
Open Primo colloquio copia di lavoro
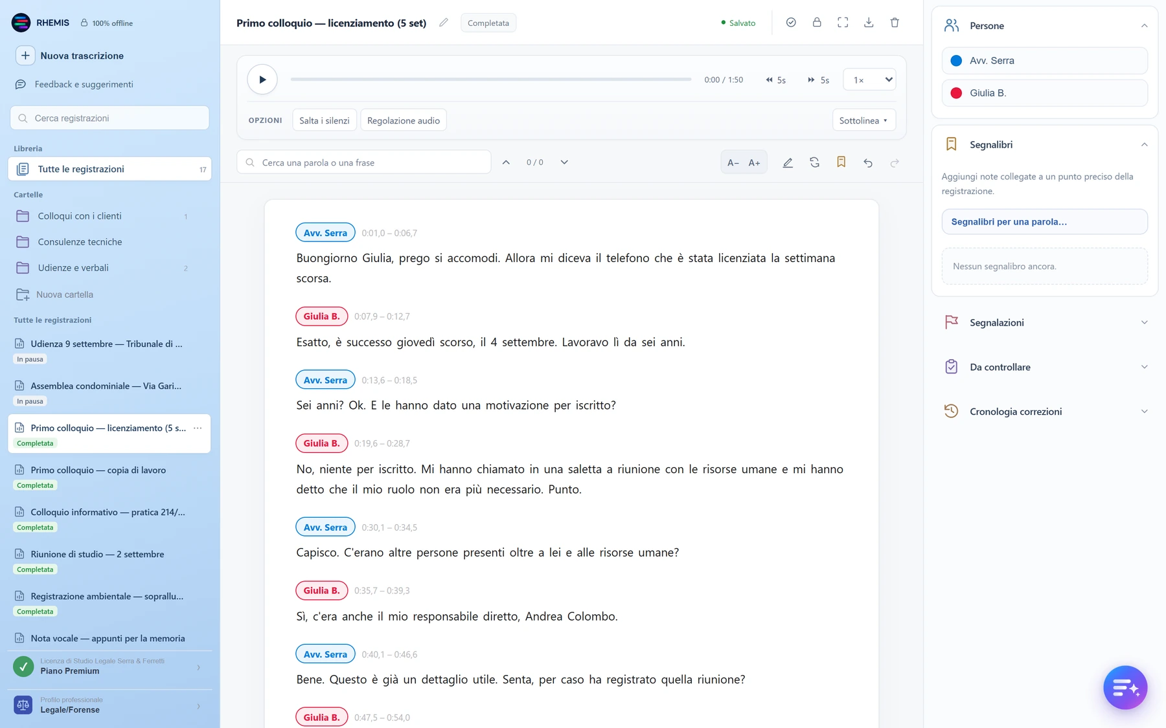click(109, 476)
